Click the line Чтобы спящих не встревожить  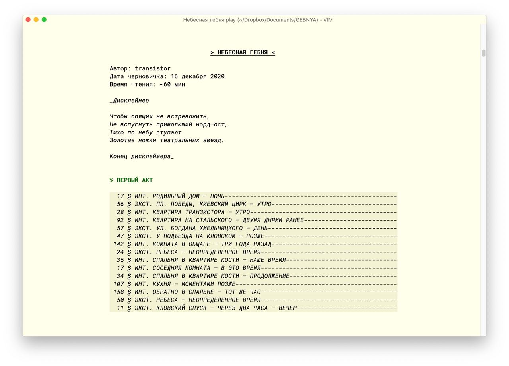[160, 116]
